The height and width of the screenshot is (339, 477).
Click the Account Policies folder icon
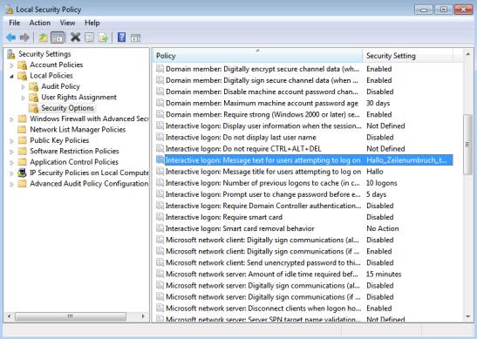[22, 64]
